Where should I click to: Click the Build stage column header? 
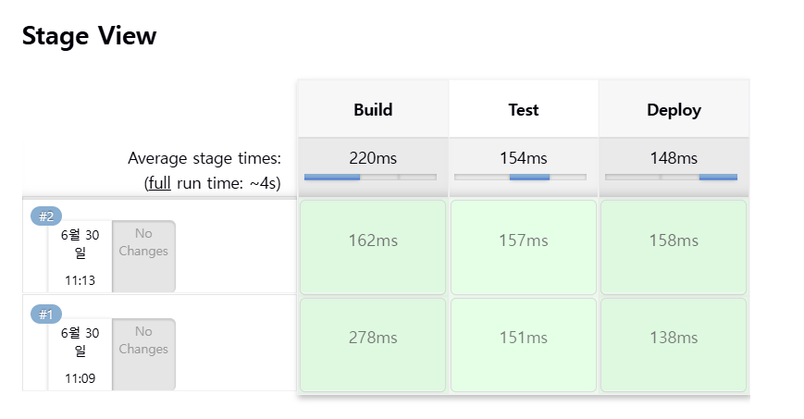373,110
